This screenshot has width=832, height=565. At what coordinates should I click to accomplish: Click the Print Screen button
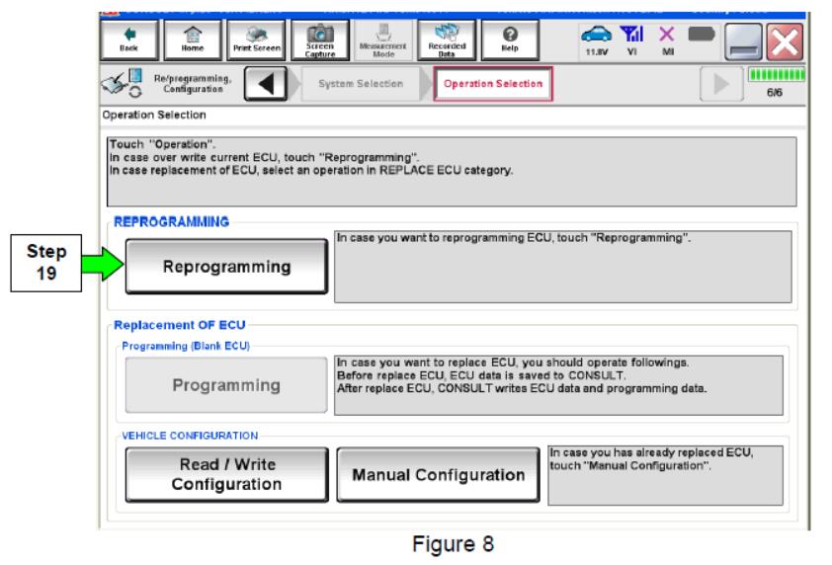(256, 40)
